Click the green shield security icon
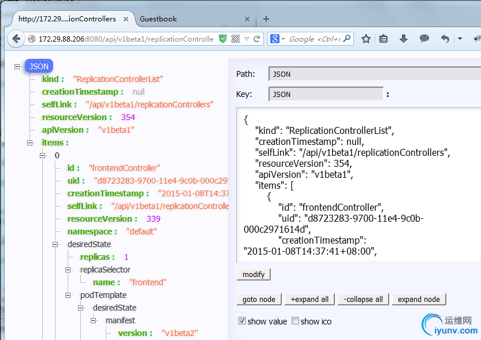The width and height of the screenshot is (481, 340). [223, 39]
